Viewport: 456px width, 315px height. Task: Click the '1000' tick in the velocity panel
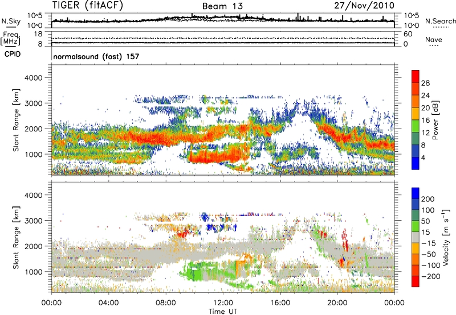click(33, 272)
